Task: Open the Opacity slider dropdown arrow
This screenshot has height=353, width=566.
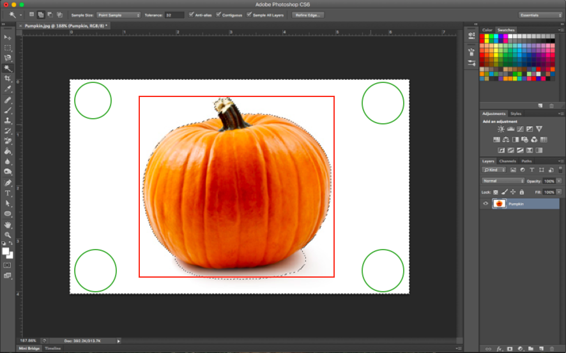Action: point(559,181)
